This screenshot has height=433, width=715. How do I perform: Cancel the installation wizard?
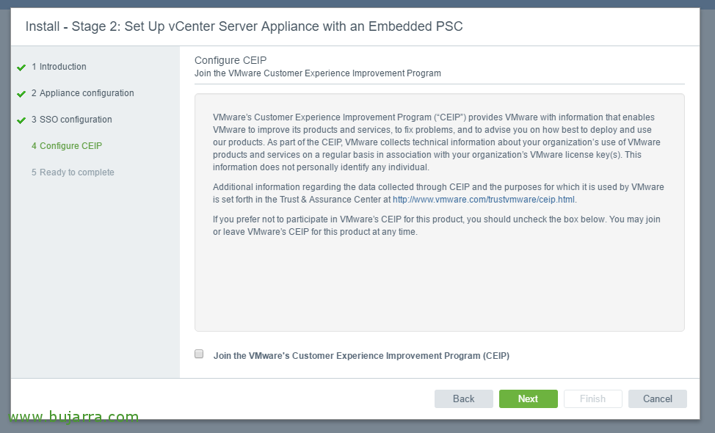pos(657,399)
